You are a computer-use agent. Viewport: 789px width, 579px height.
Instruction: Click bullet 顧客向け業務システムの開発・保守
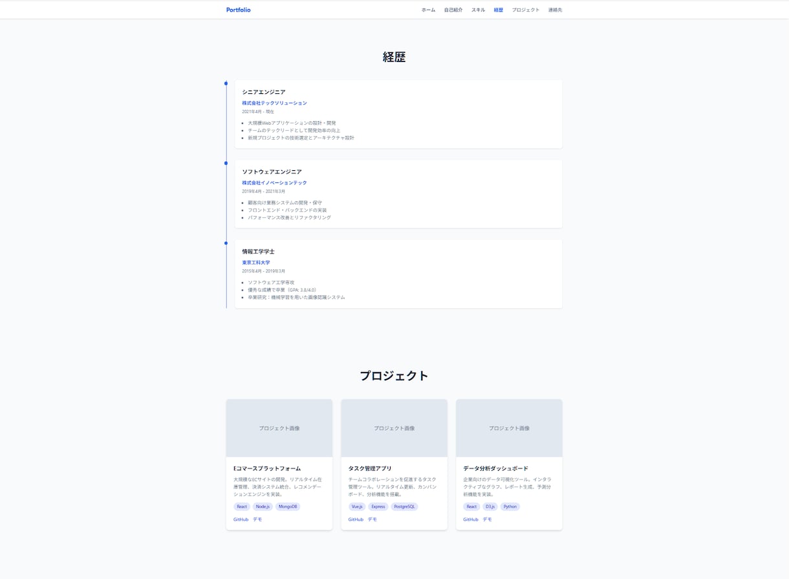(285, 202)
